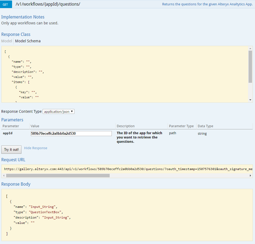Image resolution: width=255 pixels, height=244 pixels.
Task: Click the endpoint summary about Alteryx Analytics App
Action: tap(207, 4)
